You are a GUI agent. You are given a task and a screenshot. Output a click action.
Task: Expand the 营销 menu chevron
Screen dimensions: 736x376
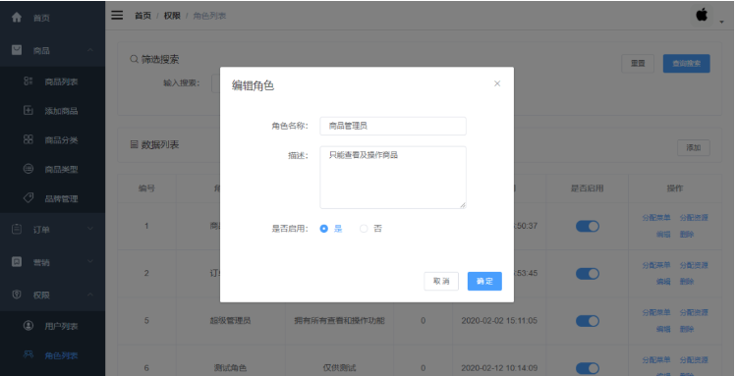(x=90, y=261)
